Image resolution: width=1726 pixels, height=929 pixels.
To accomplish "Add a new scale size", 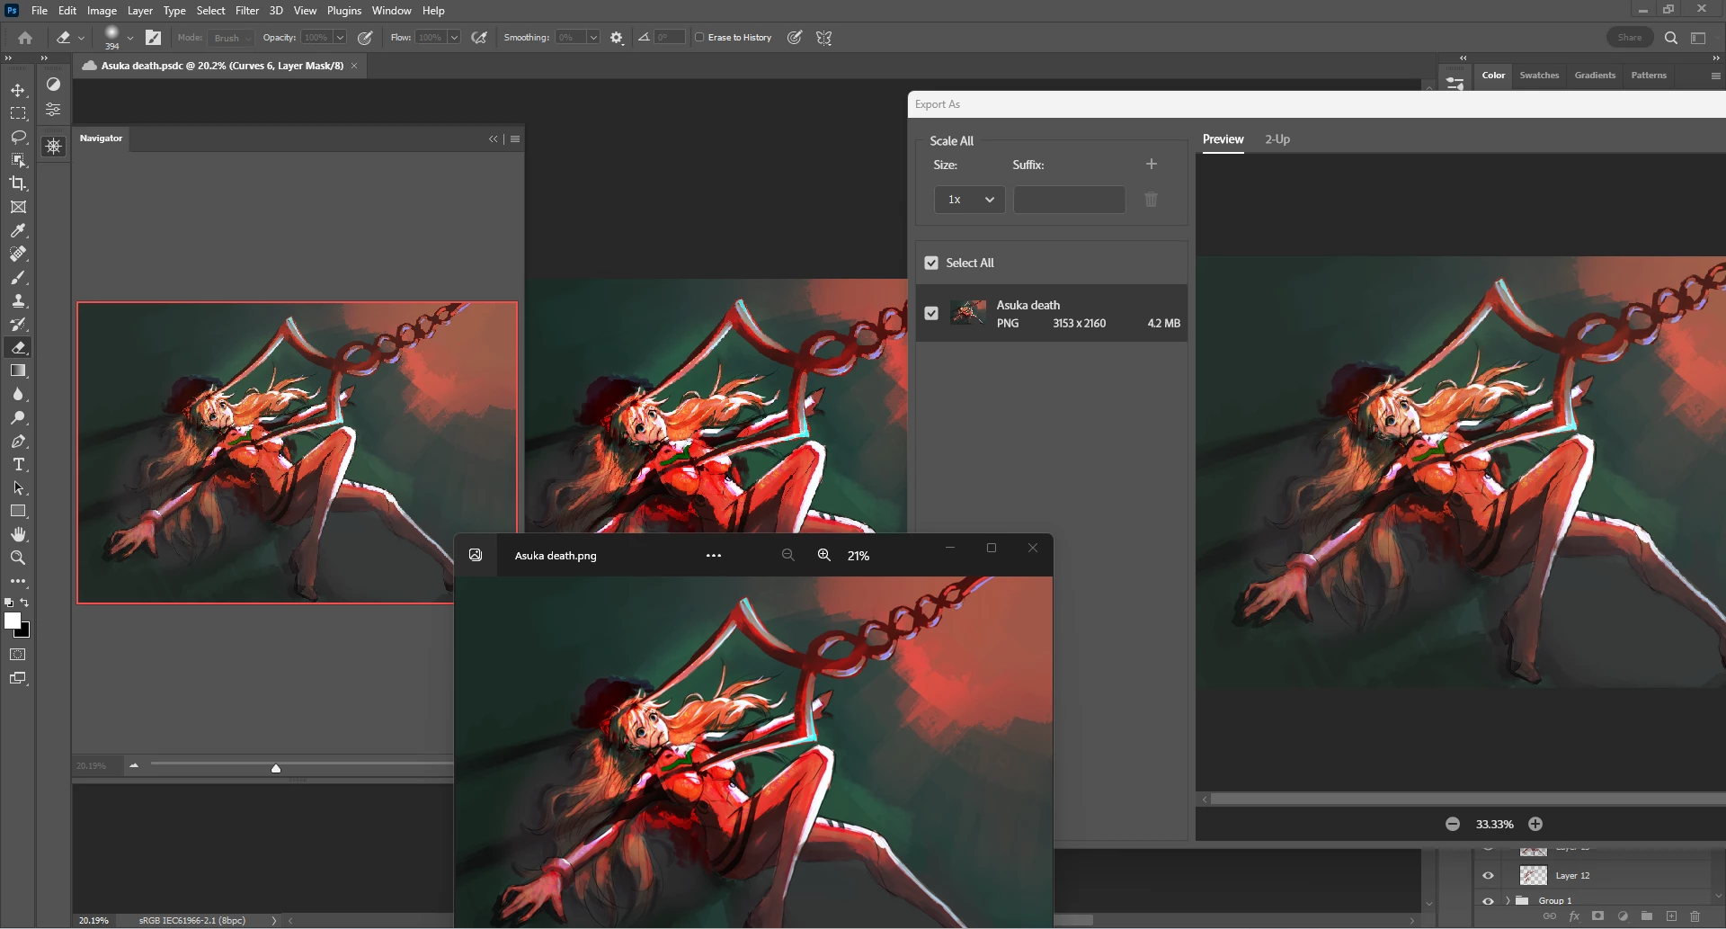I will pos(1152,164).
